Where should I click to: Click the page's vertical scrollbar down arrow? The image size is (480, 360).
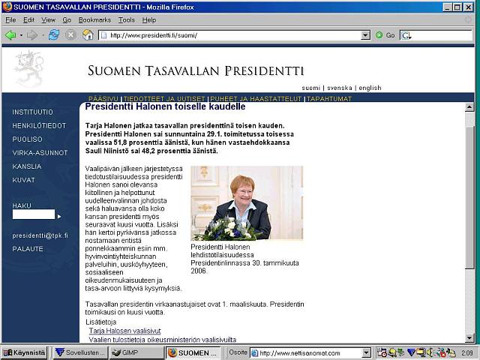tap(470, 337)
